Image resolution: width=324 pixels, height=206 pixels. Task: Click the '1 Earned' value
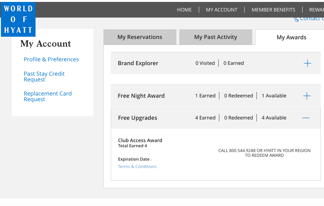[x=206, y=96]
